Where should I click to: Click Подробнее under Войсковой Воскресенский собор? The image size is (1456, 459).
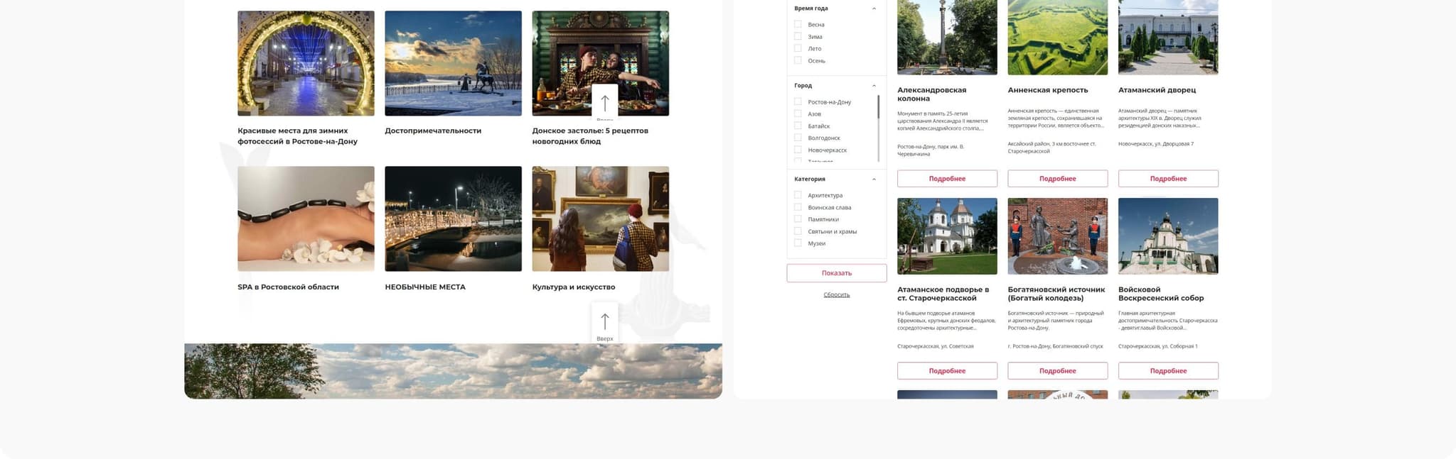[x=1168, y=371]
